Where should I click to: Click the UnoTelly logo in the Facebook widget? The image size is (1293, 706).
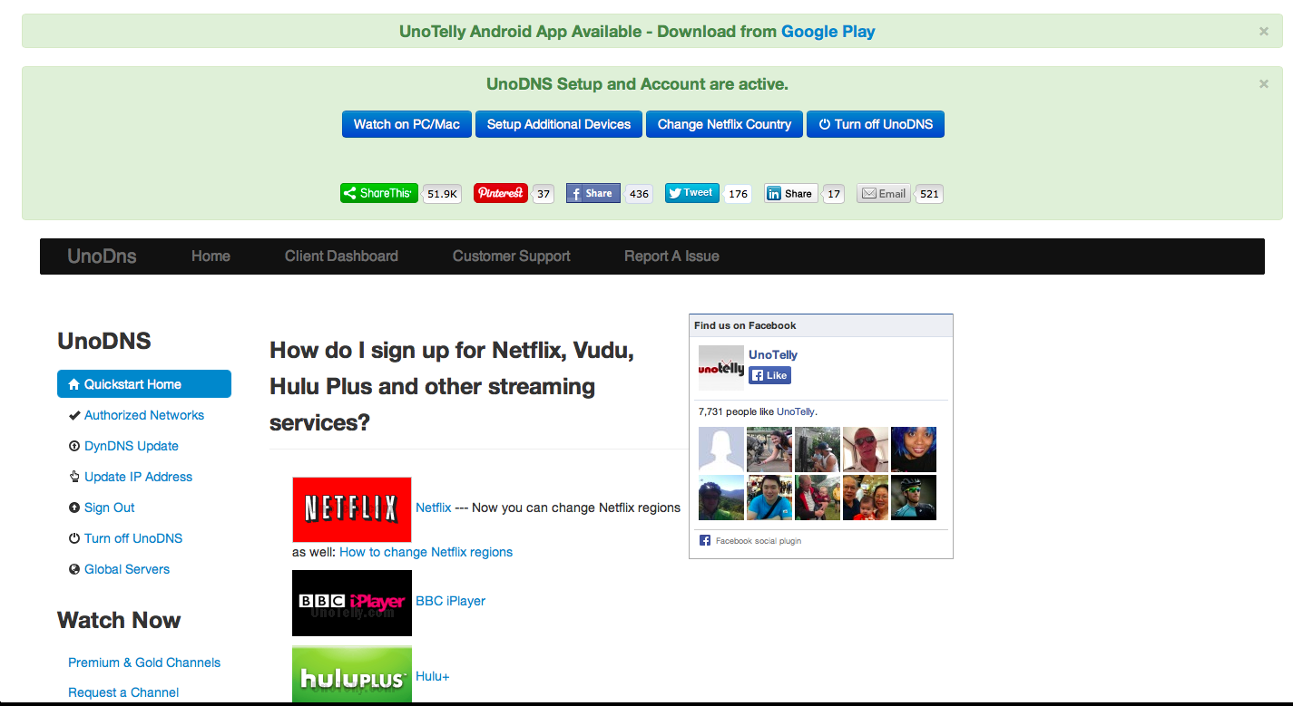(x=721, y=368)
